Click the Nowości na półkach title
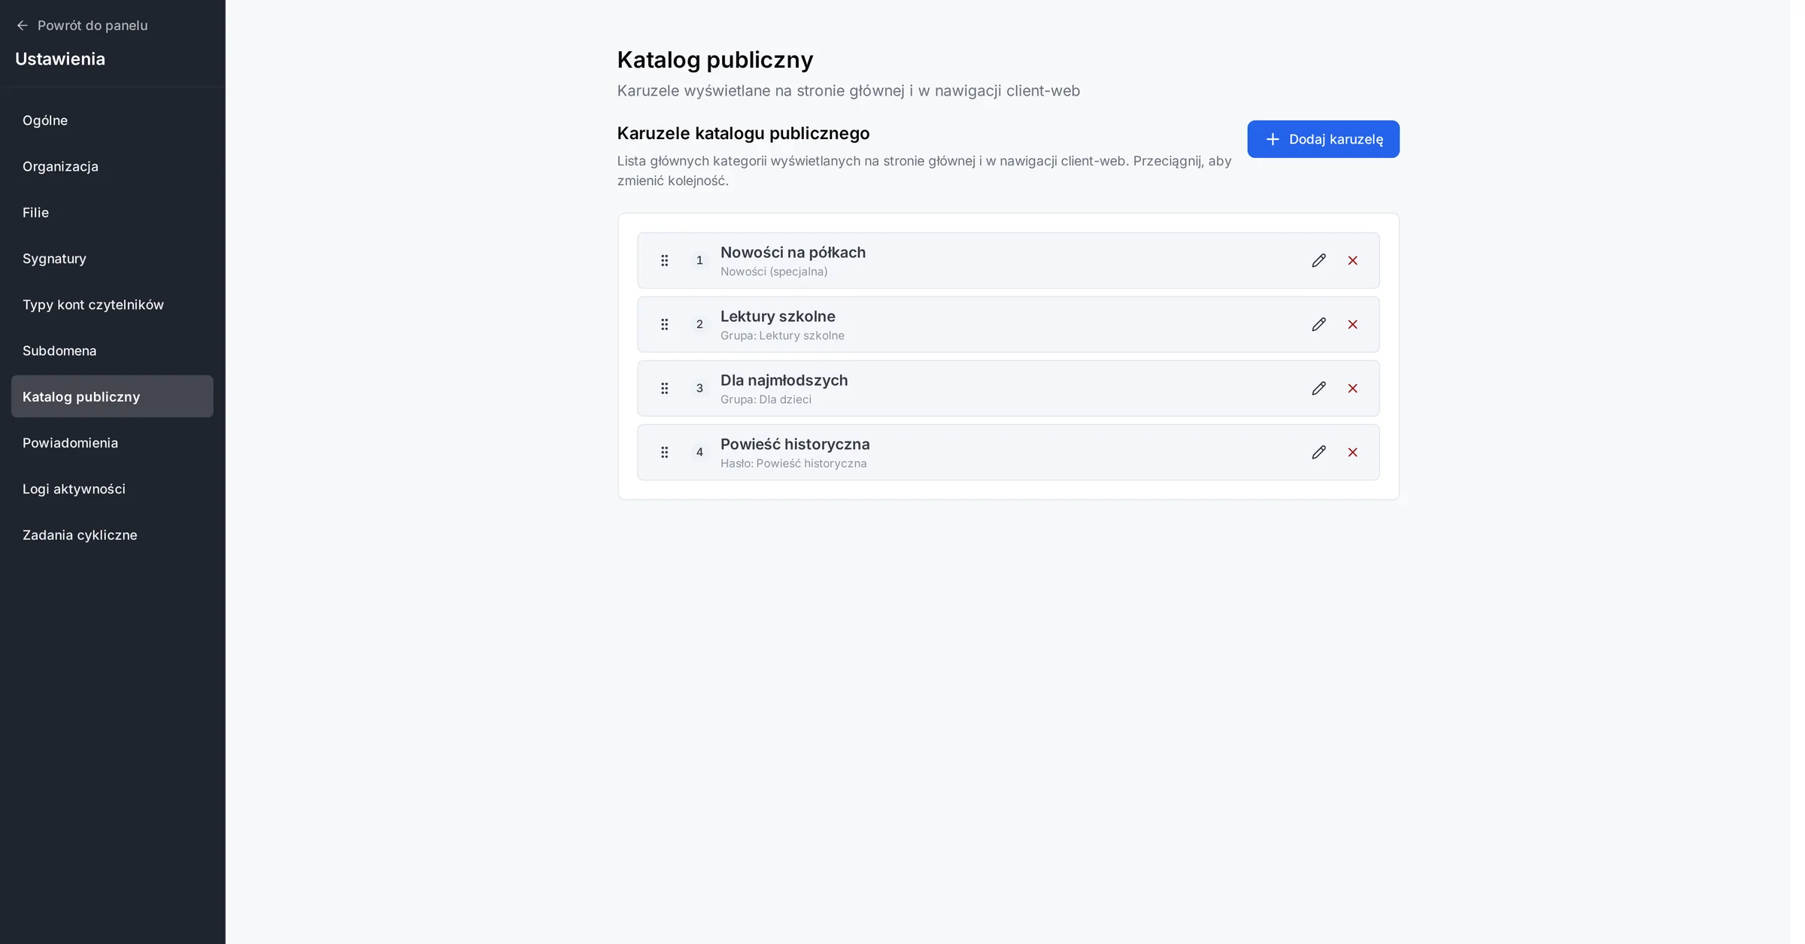The width and height of the screenshot is (1805, 944). pyautogui.click(x=793, y=253)
